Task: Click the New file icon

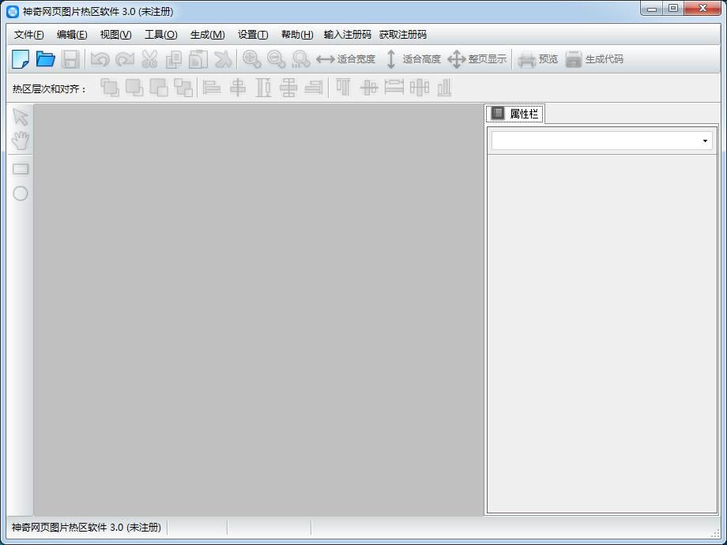Action: tap(21, 59)
